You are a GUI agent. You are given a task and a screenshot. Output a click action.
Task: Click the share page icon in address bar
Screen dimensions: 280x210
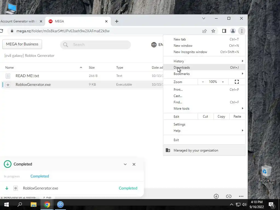pos(205,31)
